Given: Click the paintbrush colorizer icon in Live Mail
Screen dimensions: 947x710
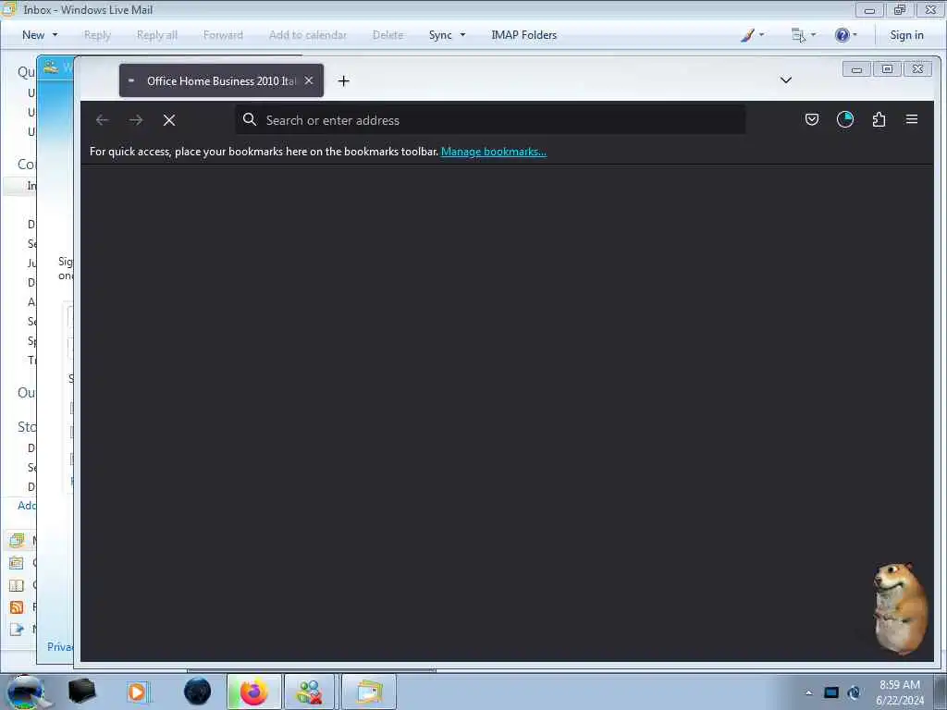Looking at the screenshot, I should [x=747, y=35].
